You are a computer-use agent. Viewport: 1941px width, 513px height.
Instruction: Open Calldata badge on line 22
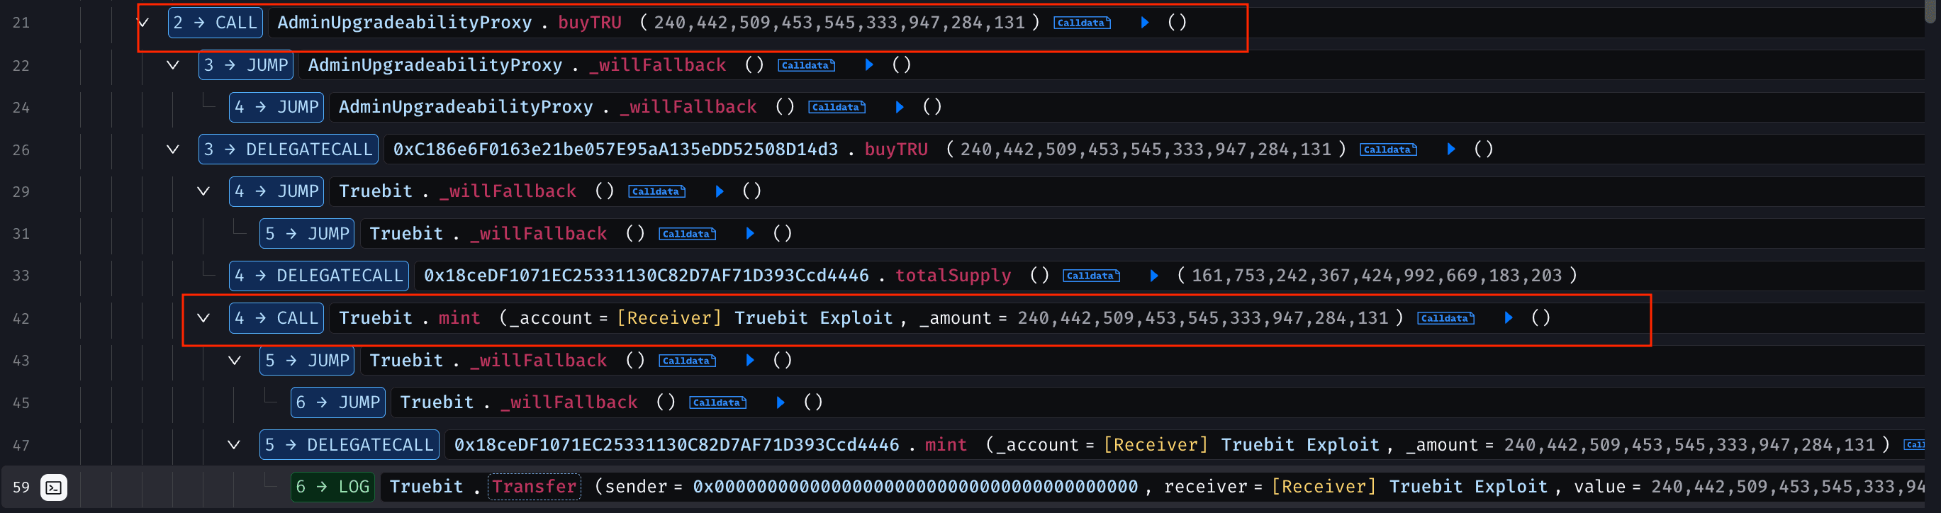coord(805,65)
